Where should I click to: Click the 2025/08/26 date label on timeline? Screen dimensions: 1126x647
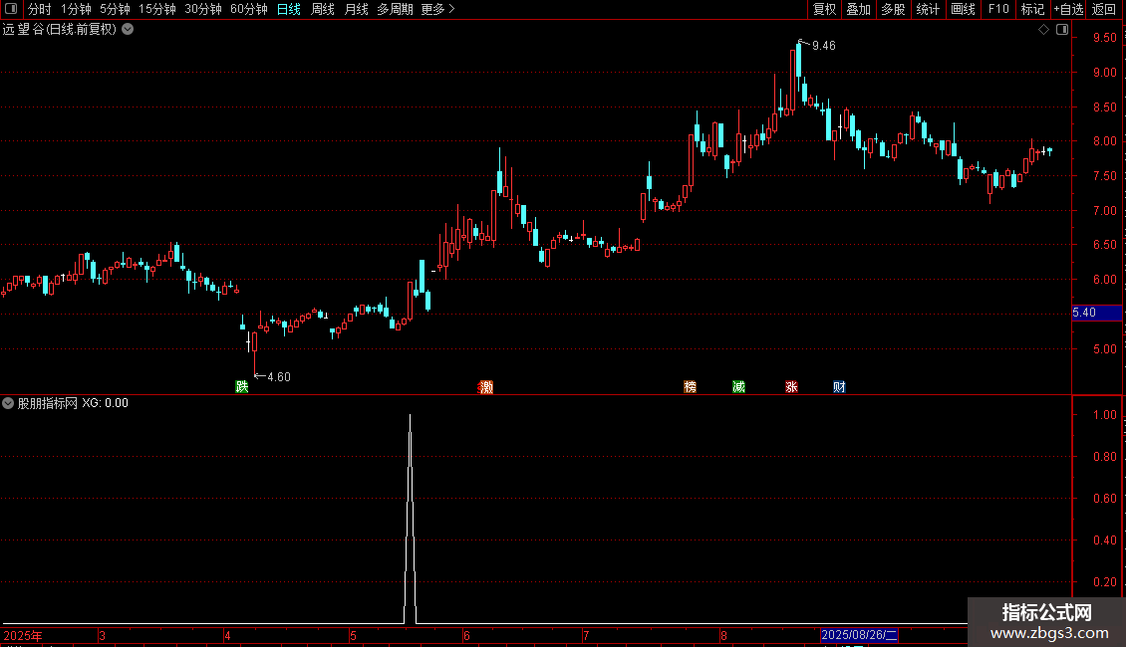859,635
